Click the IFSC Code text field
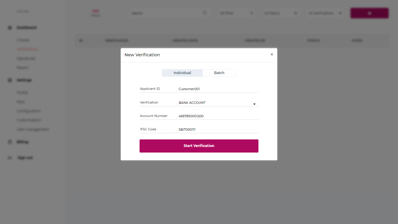Image resolution: width=398 pixels, height=224 pixels. click(x=218, y=129)
